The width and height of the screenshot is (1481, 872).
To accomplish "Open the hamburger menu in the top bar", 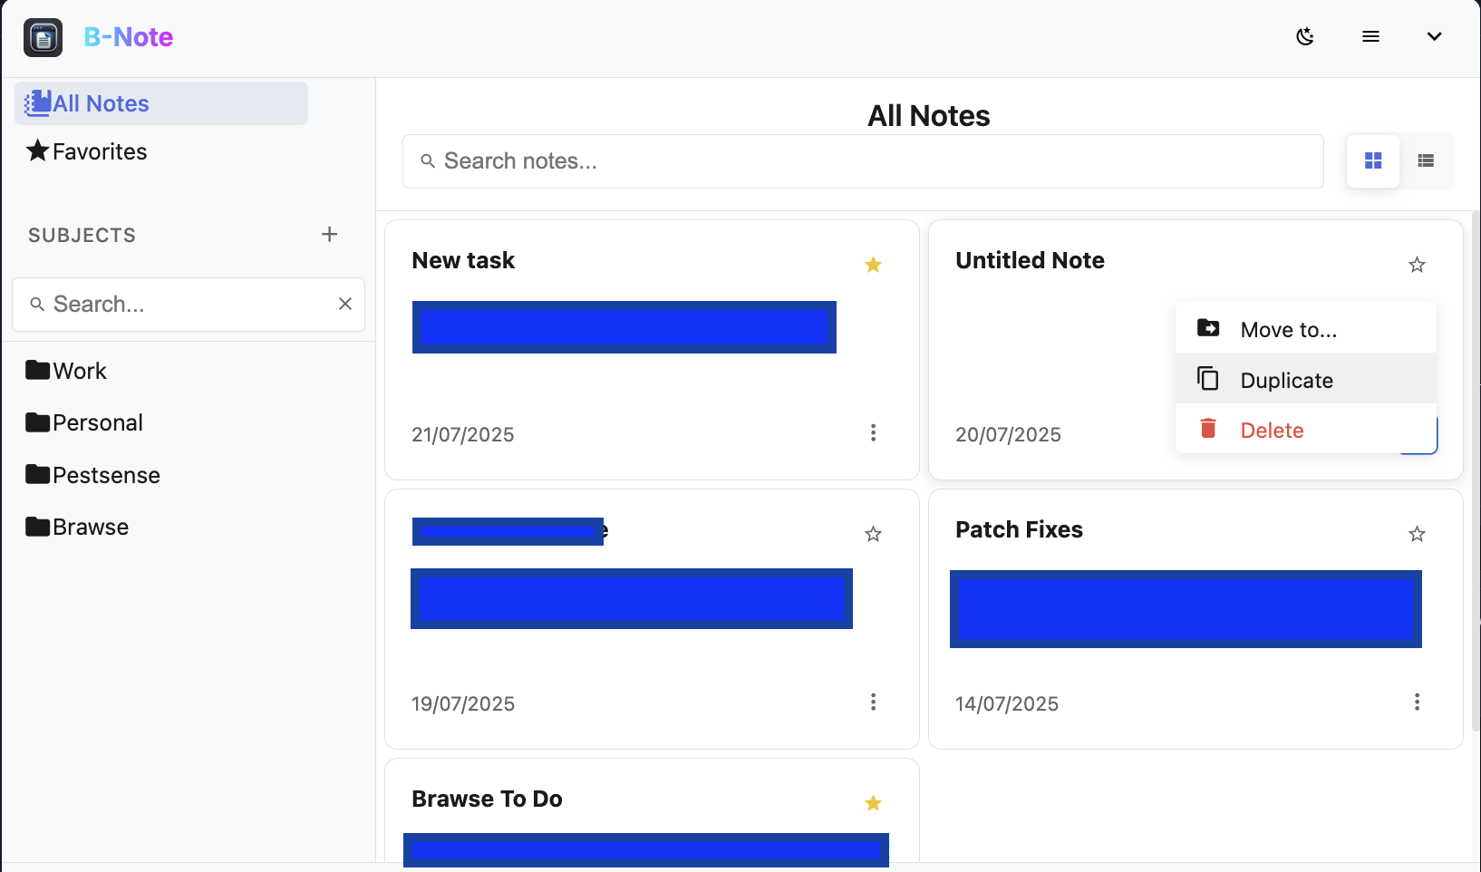I will pos(1370,37).
